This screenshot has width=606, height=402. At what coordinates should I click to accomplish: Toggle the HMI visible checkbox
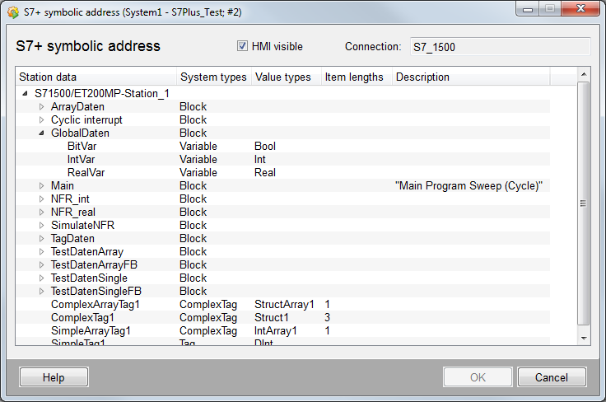(x=242, y=46)
